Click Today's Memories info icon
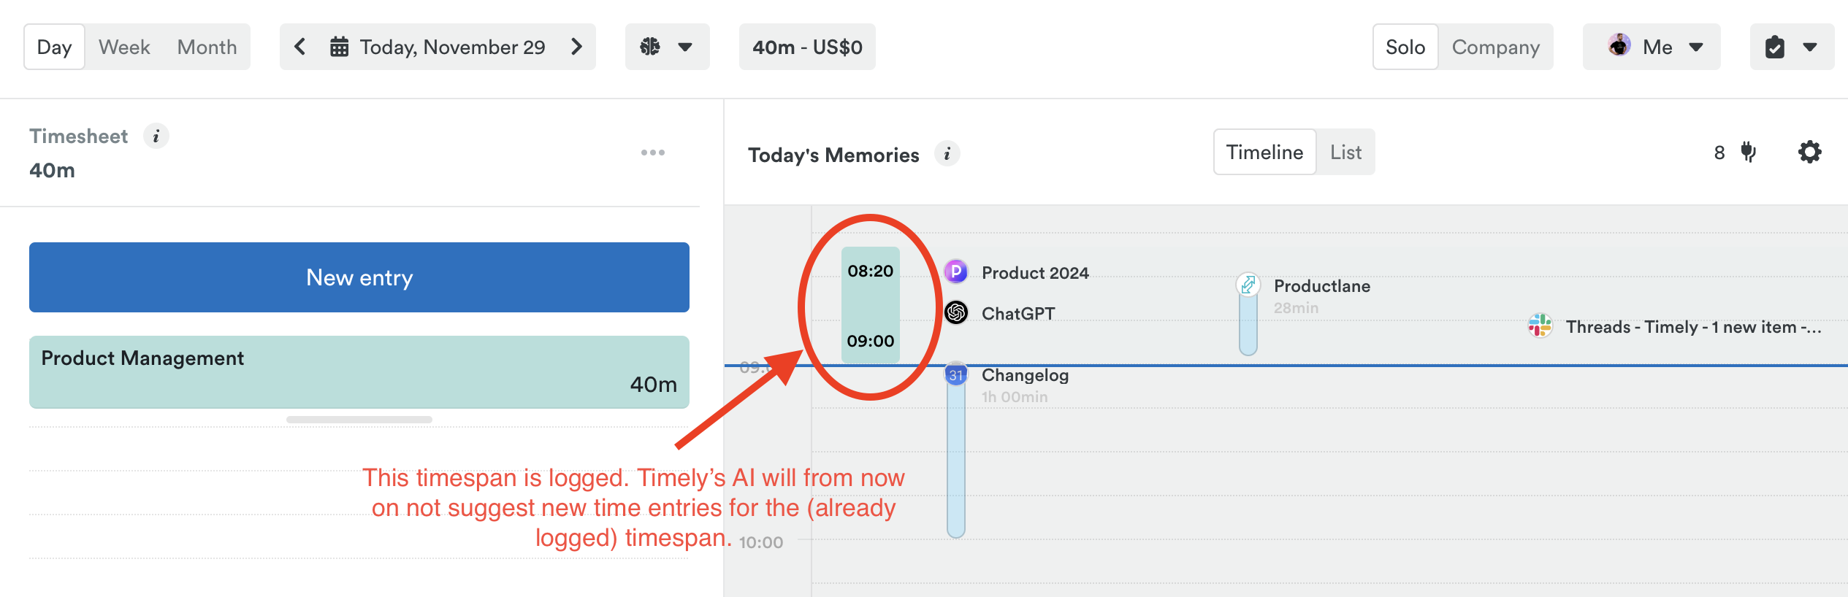The height and width of the screenshot is (597, 1848). (947, 154)
